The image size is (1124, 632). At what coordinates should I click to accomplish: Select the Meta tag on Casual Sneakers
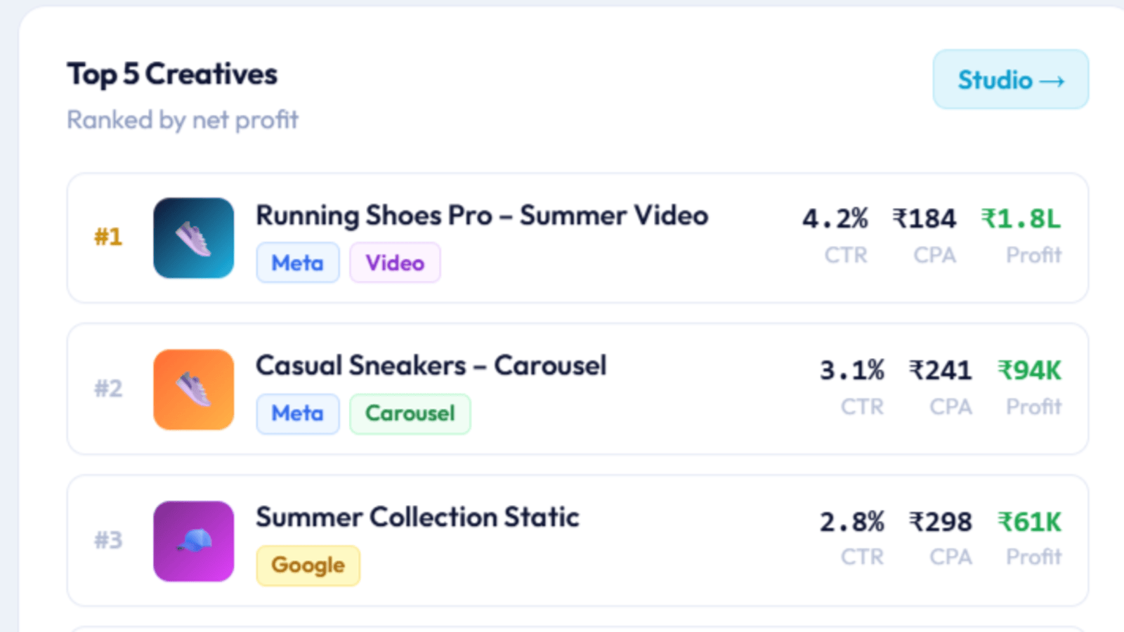point(298,414)
